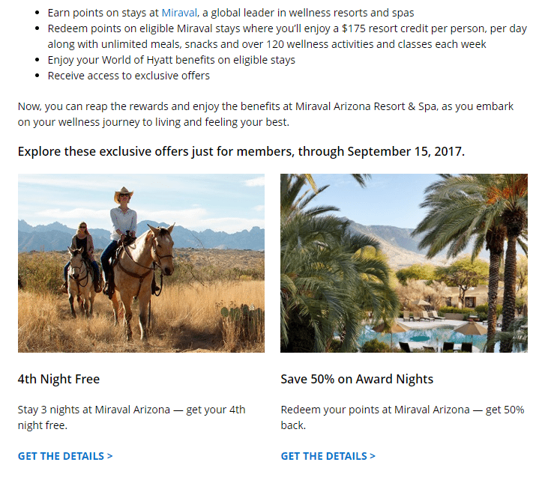
Task: Open GET THE DETAILS under Save 50% offer
Action: [328, 456]
